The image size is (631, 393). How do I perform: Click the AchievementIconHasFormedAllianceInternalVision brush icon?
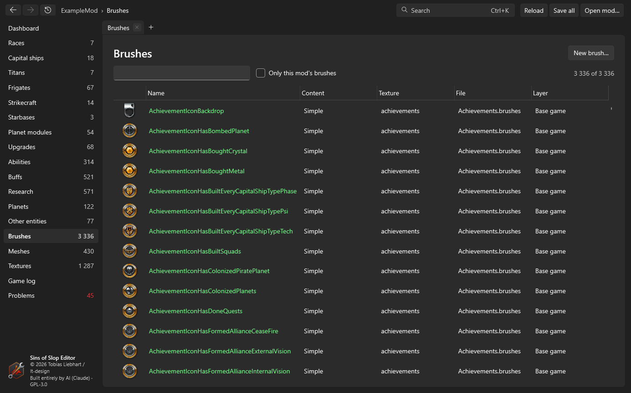click(129, 371)
